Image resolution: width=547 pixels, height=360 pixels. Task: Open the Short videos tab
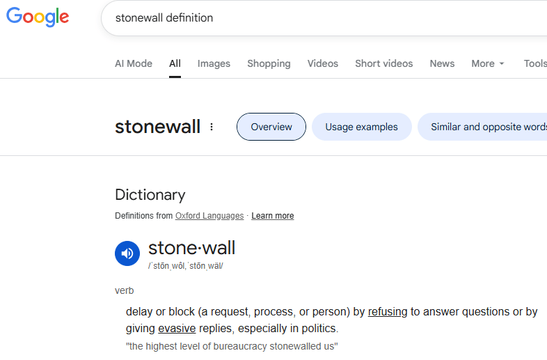383,63
